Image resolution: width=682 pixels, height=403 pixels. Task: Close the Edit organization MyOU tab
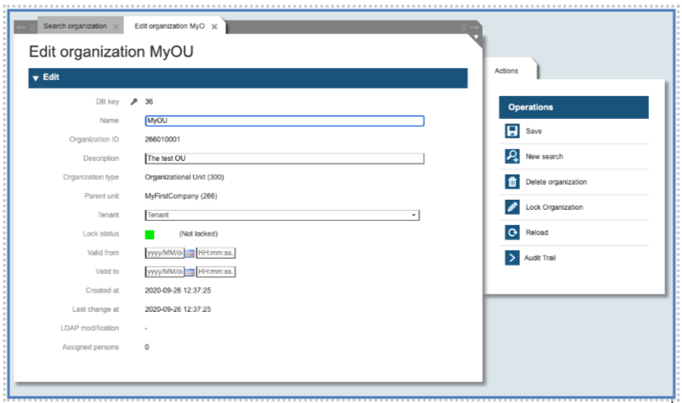click(214, 27)
